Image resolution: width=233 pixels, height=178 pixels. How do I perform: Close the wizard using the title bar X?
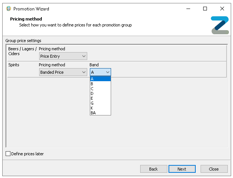pos(222,9)
